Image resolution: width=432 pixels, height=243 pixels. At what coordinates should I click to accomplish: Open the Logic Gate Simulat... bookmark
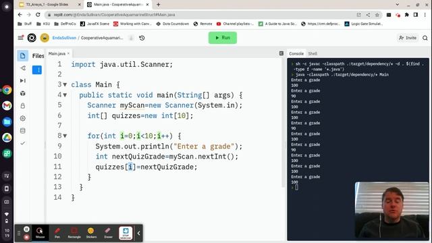[x=363, y=24]
